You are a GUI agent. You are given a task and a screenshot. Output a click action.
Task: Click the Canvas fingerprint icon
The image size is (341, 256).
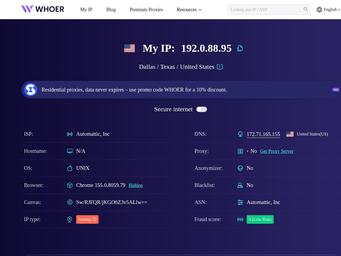[x=70, y=202]
